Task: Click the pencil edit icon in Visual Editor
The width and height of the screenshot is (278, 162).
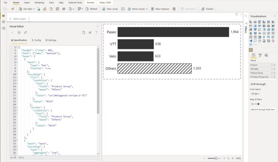Action: [x=25, y=33]
